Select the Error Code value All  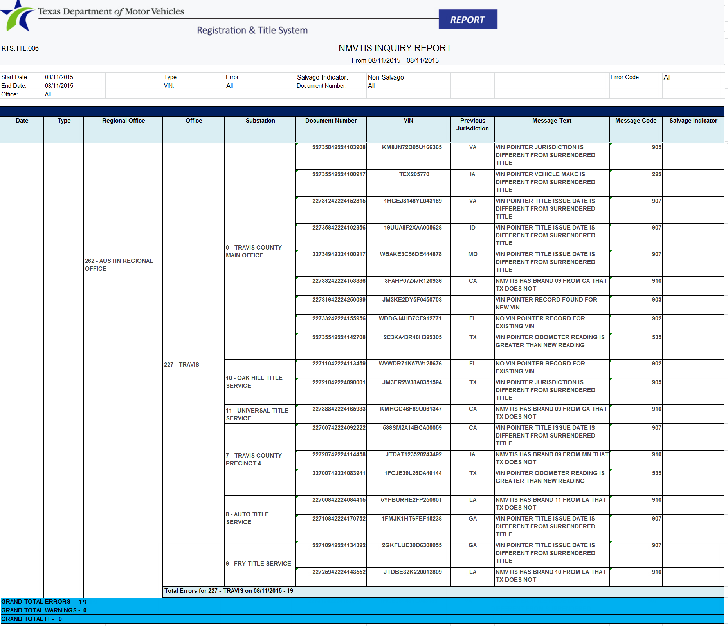tap(667, 77)
